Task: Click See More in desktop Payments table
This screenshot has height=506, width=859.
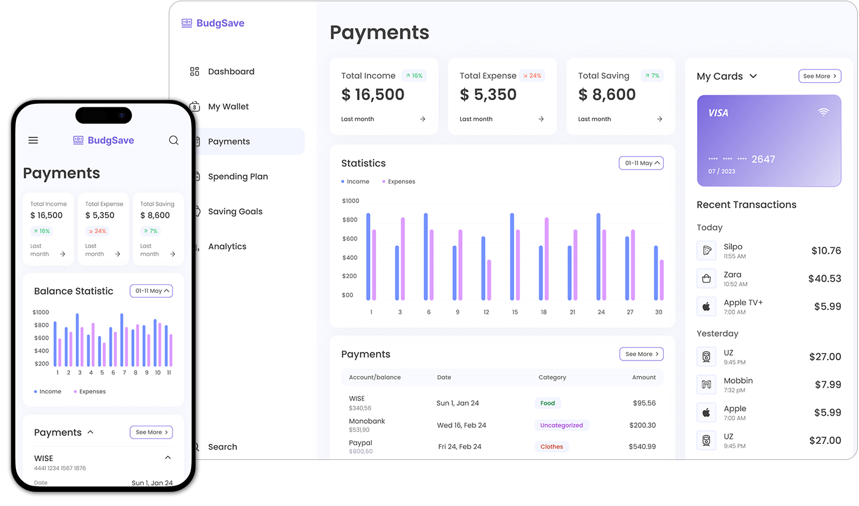Action: (x=641, y=354)
